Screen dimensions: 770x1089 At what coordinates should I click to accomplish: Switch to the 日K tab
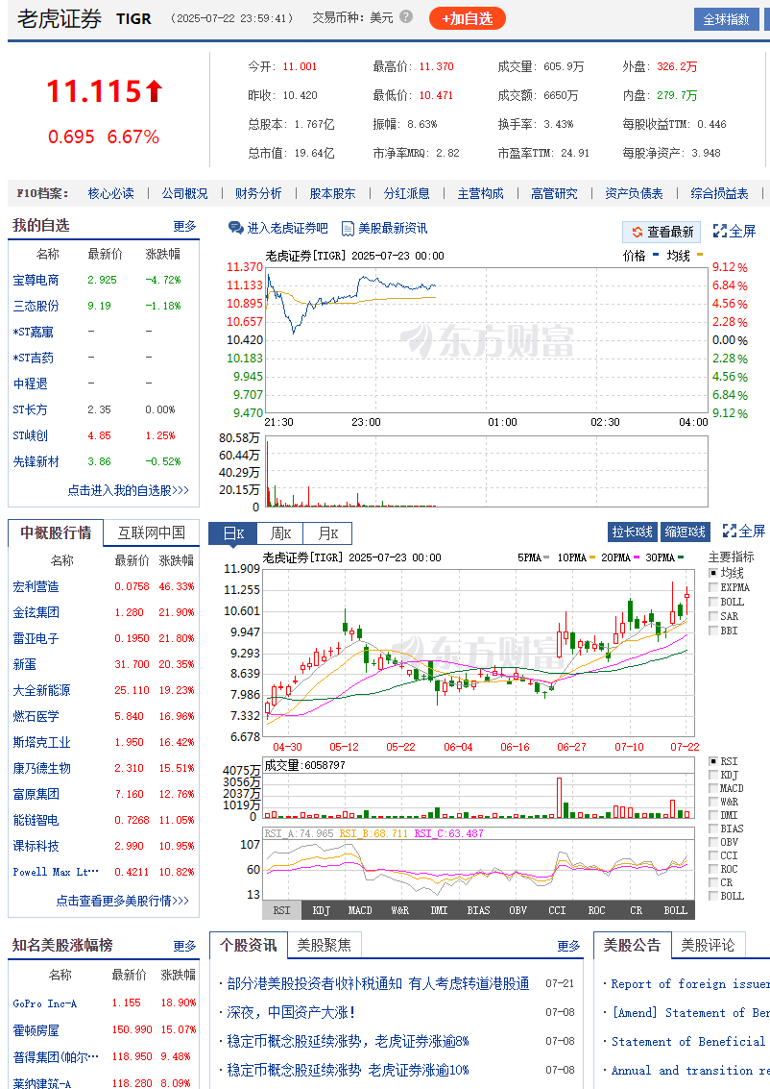[233, 533]
